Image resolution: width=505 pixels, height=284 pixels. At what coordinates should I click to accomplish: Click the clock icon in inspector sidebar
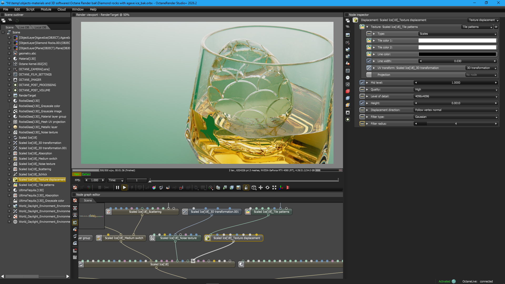348,78
